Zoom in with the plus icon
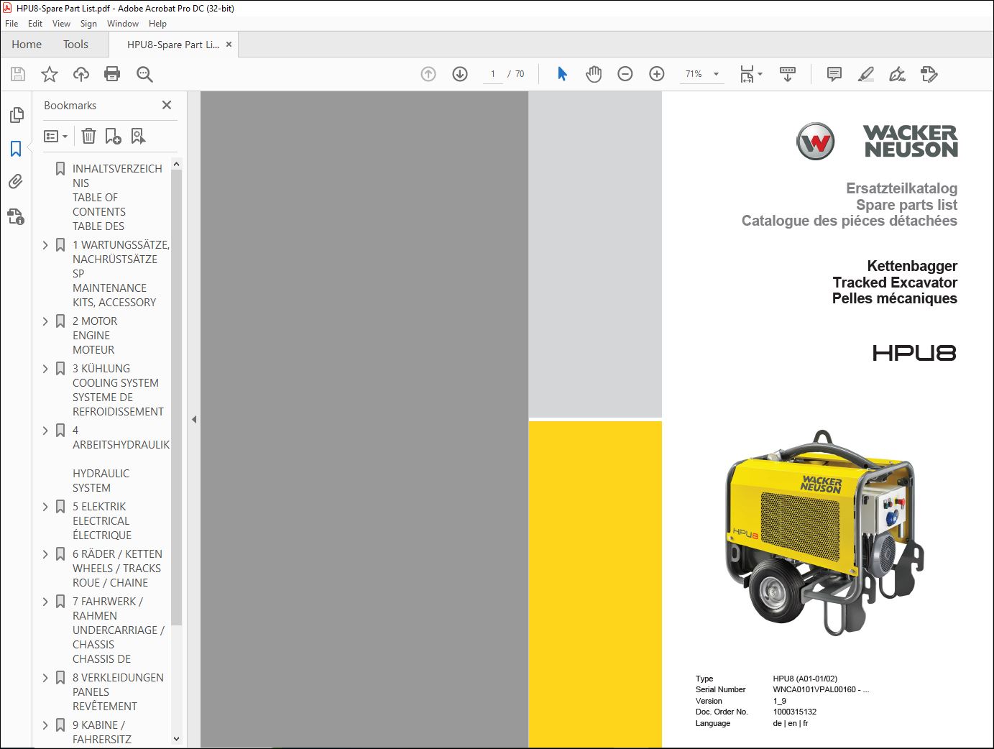Screen dimensions: 994x749 coord(657,74)
